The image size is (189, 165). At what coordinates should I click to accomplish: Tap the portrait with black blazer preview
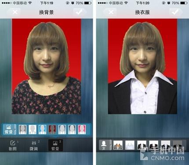tap(142, 66)
